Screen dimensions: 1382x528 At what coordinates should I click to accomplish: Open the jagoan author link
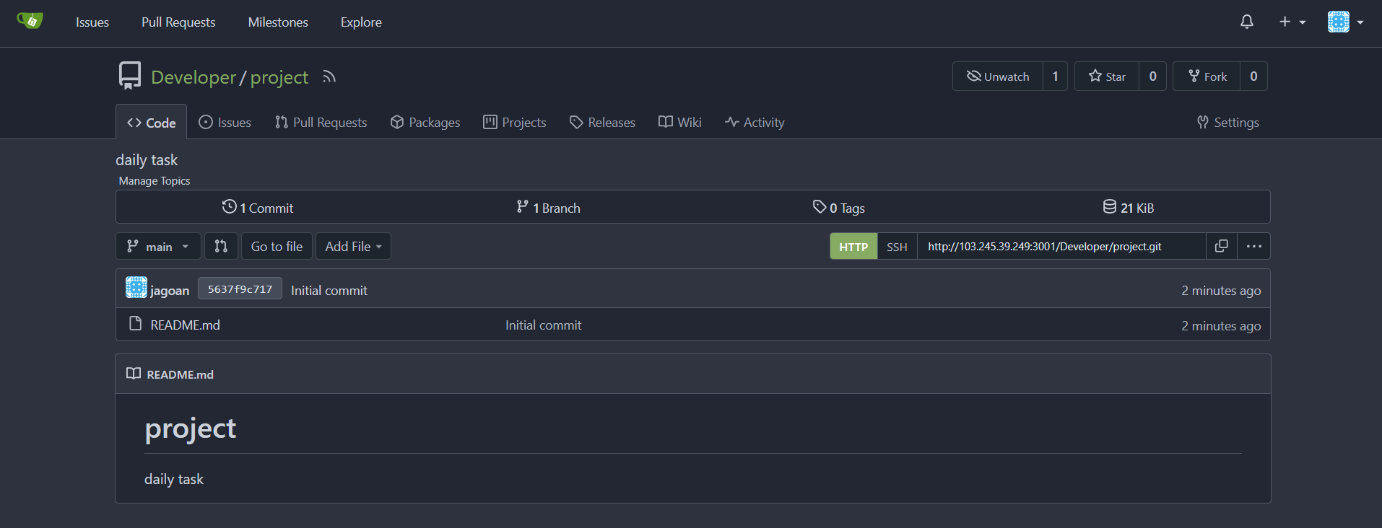(170, 291)
